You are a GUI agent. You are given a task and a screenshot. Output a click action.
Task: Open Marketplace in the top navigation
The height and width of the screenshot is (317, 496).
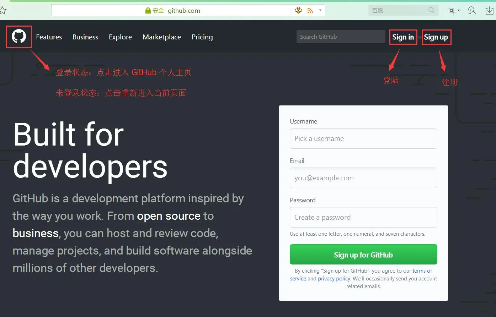[162, 37]
